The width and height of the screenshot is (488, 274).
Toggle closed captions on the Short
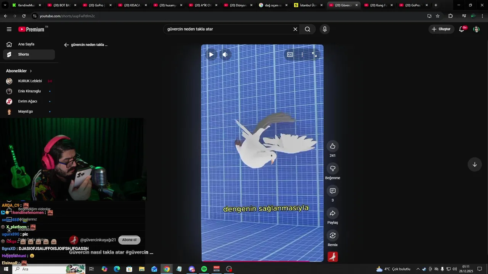point(290,54)
